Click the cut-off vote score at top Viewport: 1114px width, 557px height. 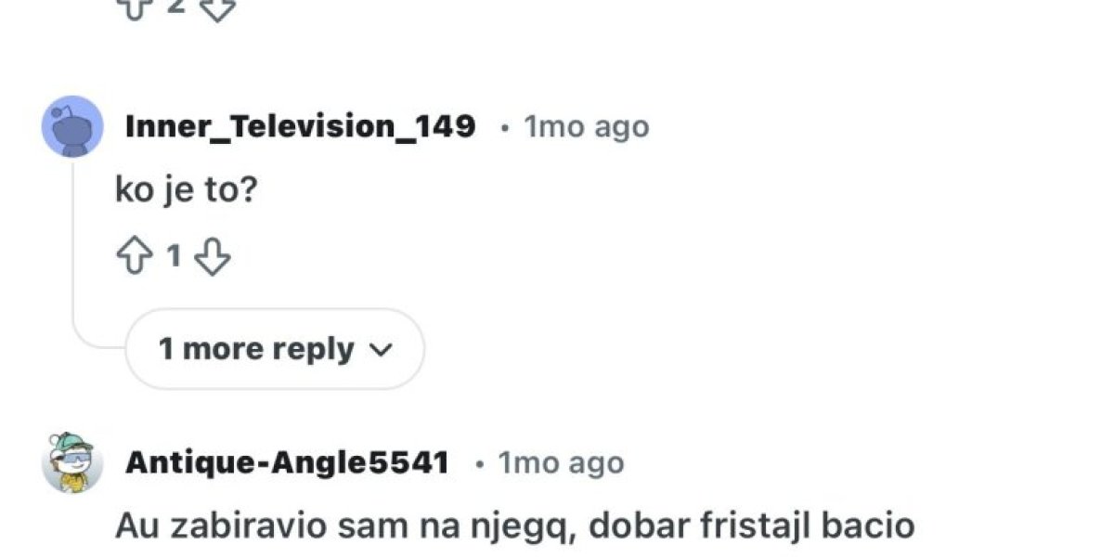(175, 6)
